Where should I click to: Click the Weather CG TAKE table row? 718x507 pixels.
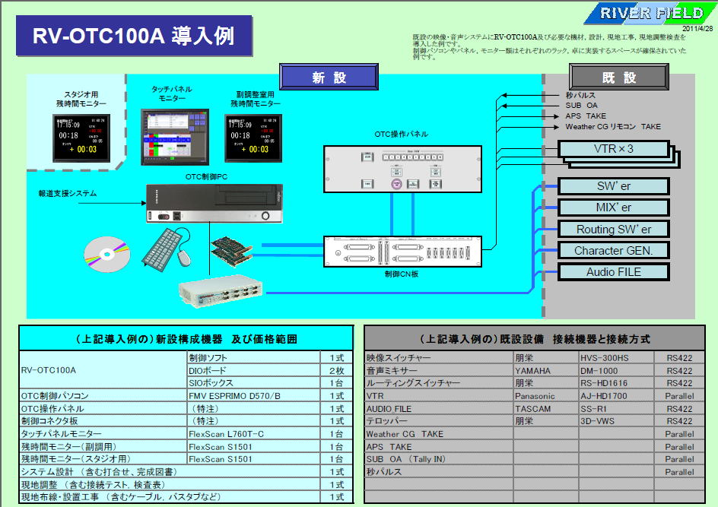point(535,434)
